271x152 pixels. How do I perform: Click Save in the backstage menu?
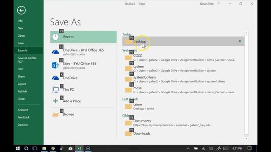point(21,43)
